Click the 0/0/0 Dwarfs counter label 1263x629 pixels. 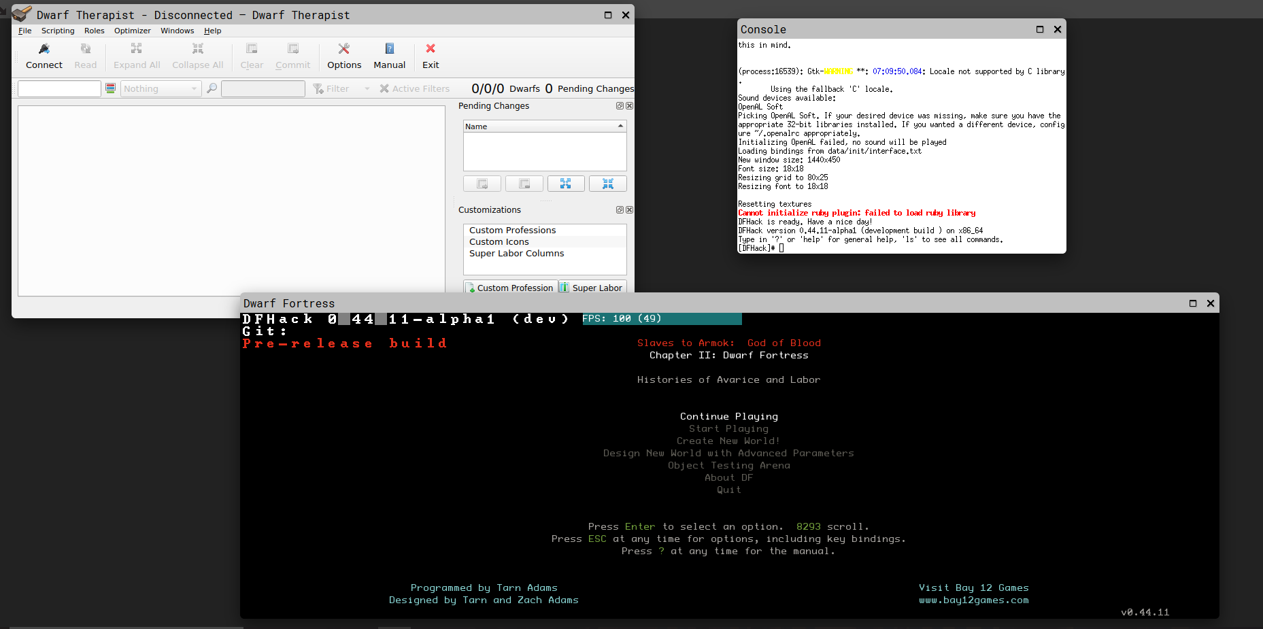pyautogui.click(x=506, y=88)
